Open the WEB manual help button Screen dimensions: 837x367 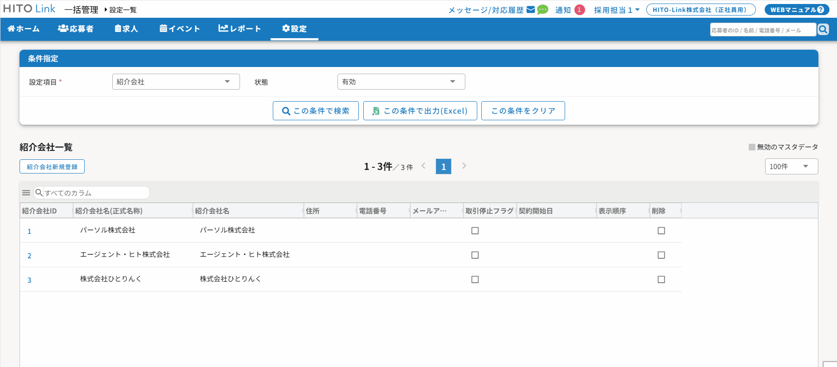(x=797, y=10)
